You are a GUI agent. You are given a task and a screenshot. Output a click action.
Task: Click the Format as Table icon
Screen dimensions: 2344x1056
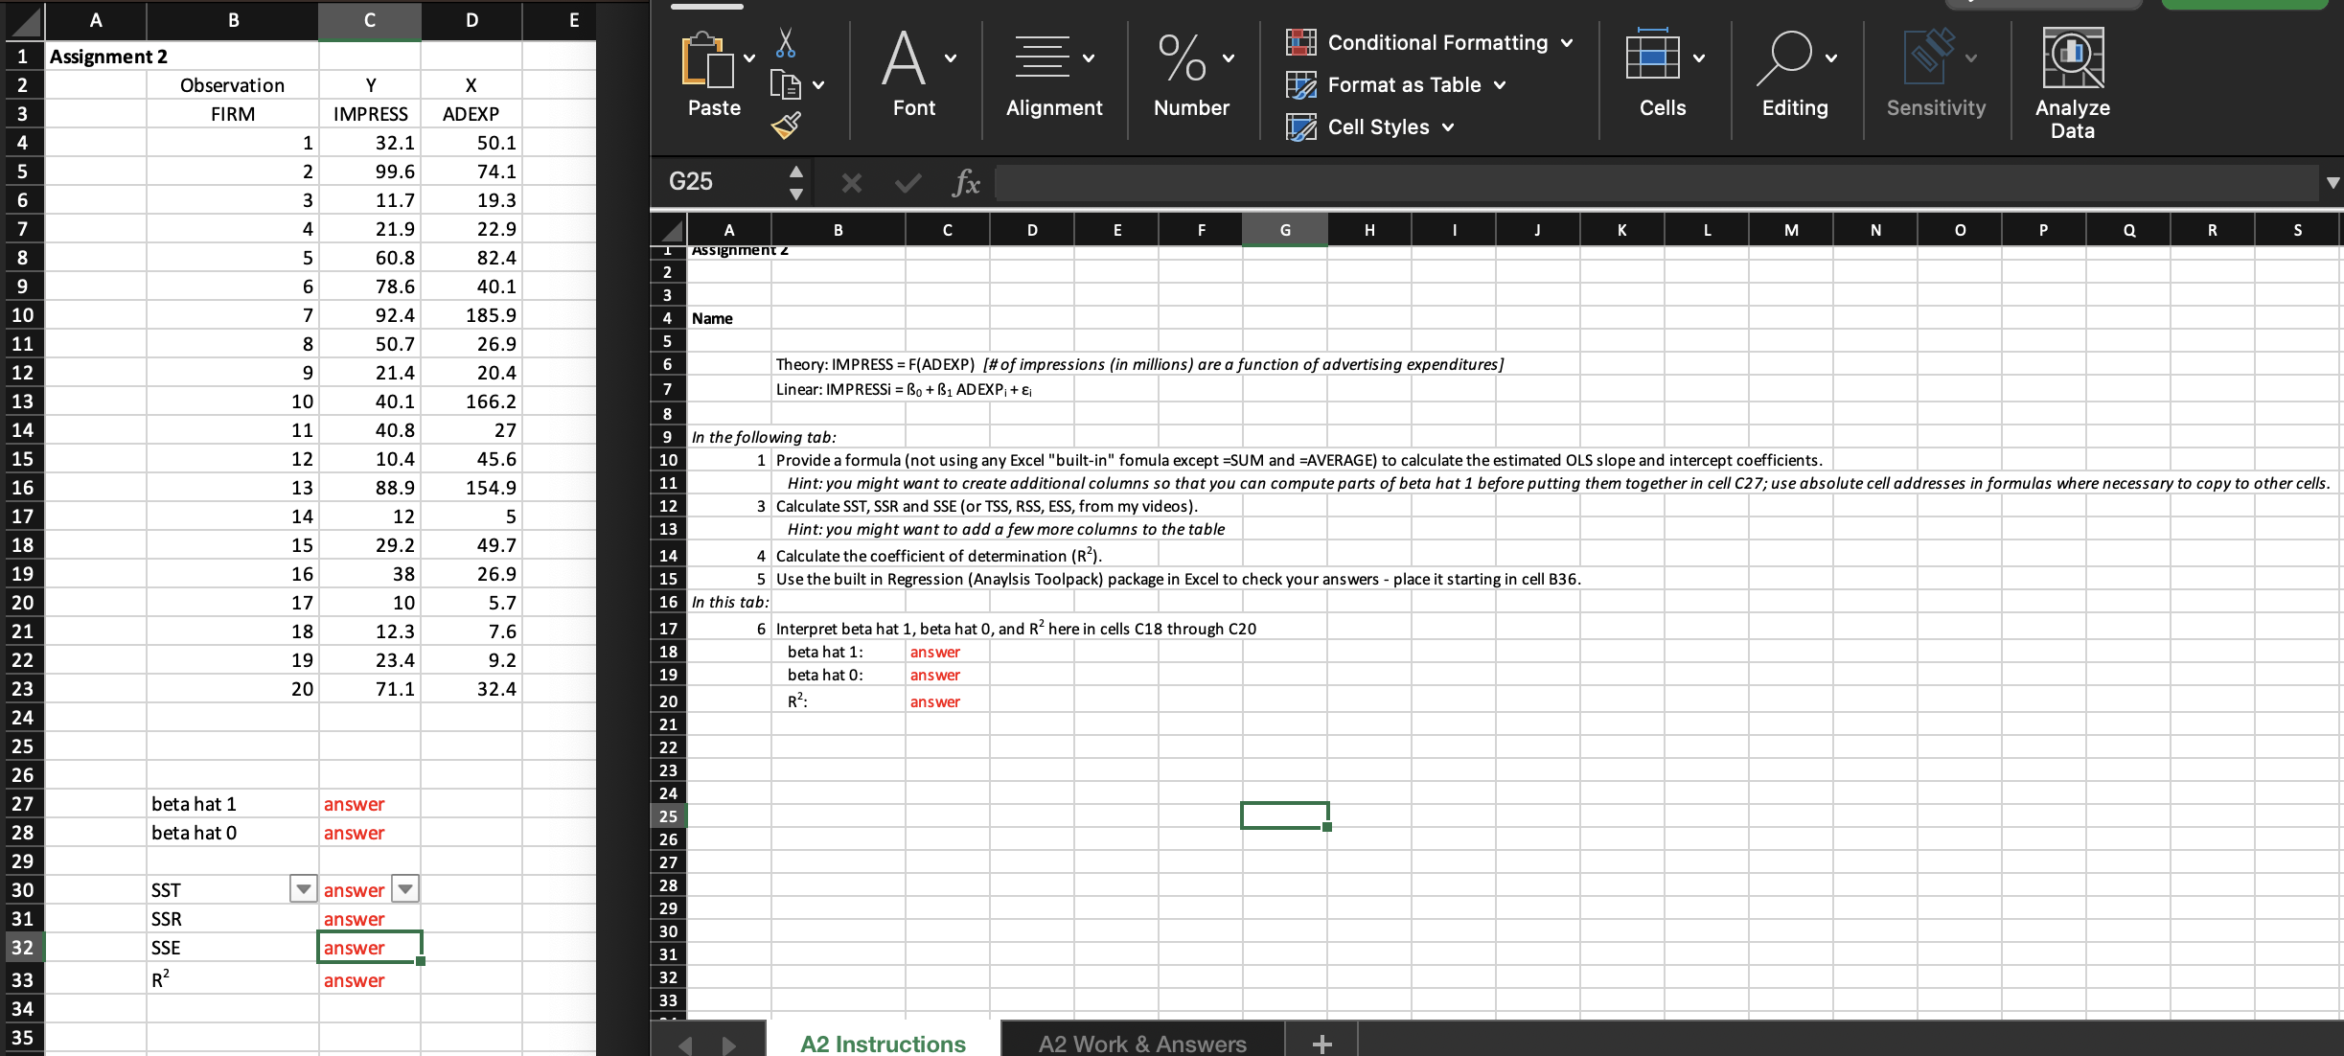click(1301, 85)
